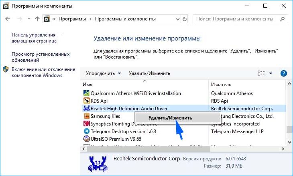Click the Samsung Kies program icon

click(86, 116)
